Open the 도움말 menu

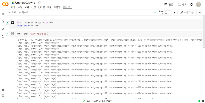pyautogui.click(x=57, y=7)
